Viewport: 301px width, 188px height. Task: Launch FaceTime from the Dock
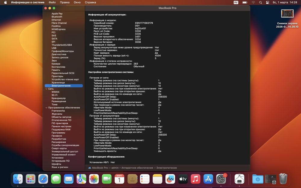click(x=107, y=179)
